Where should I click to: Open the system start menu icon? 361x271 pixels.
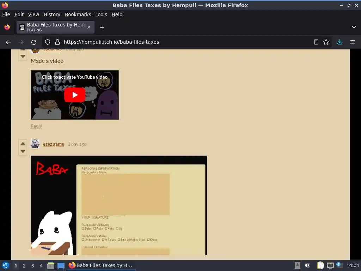click(x=6, y=265)
